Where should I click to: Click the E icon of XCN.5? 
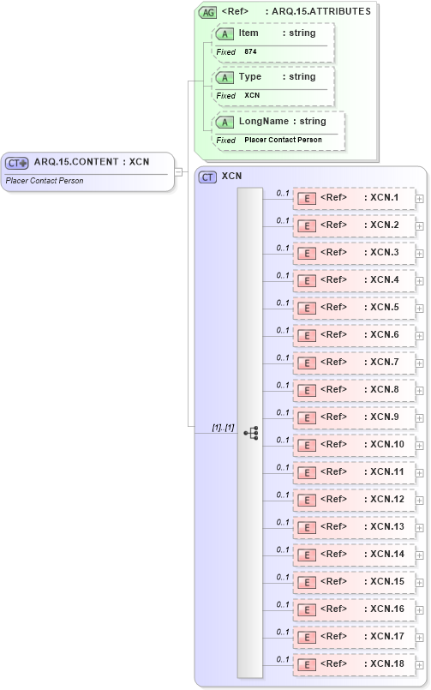(307, 308)
